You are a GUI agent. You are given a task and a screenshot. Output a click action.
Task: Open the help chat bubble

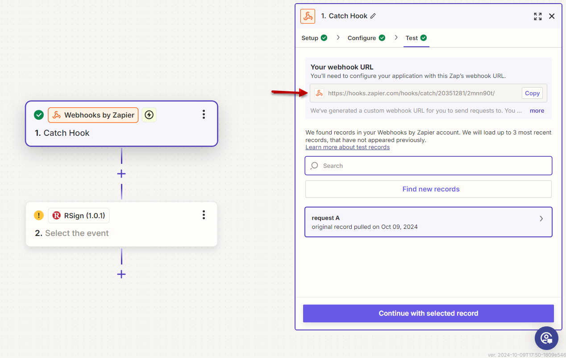[547, 338]
